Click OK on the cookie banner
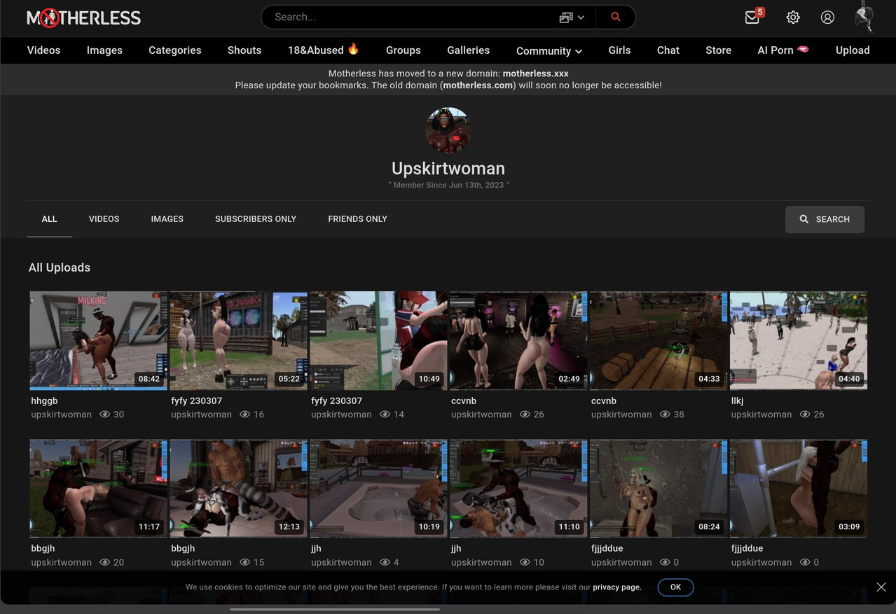This screenshot has width=896, height=614. [x=675, y=587]
